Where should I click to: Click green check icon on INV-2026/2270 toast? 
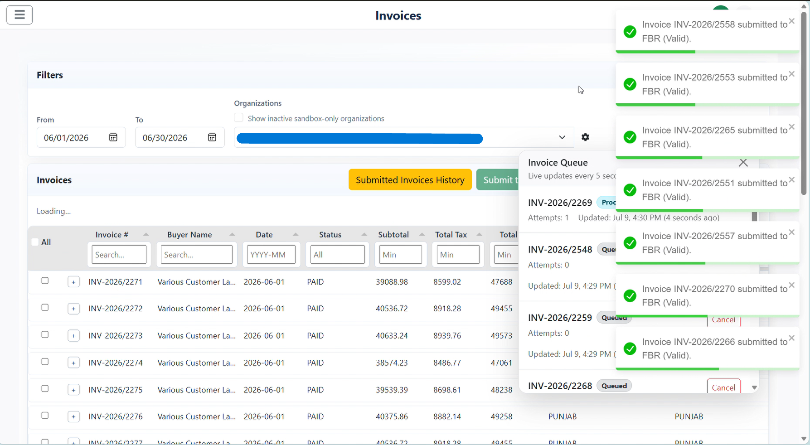coord(630,296)
